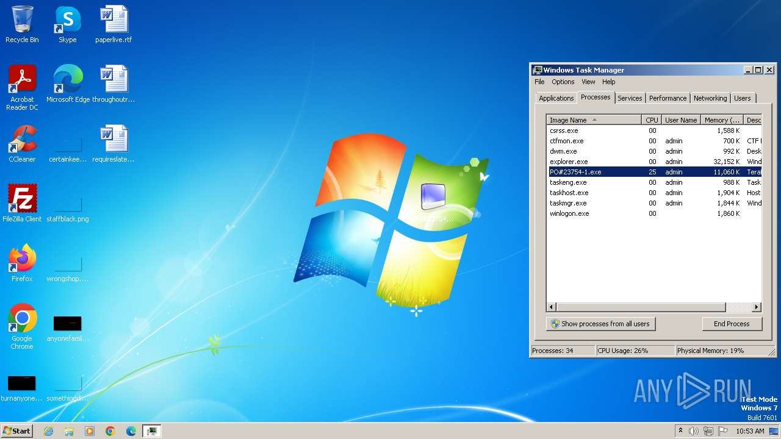
Task: Select the taskeng.exe process row
Action: click(654, 182)
